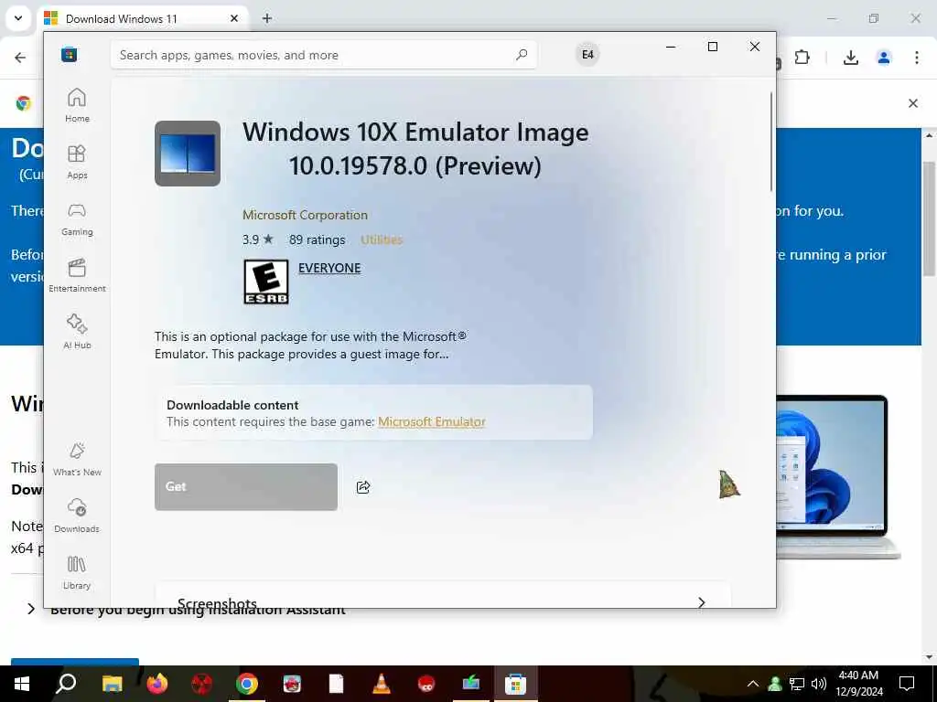Click Microsoft Store taskbar icon

515,684
